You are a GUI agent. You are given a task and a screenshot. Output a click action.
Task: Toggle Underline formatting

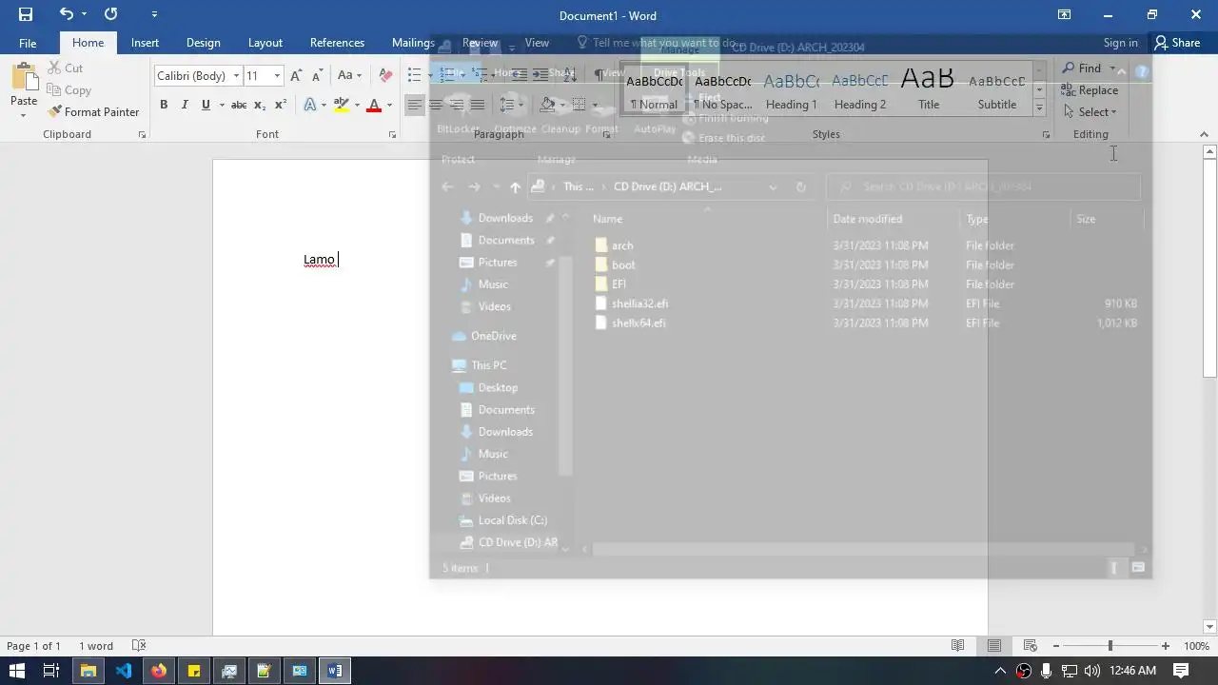coord(205,105)
